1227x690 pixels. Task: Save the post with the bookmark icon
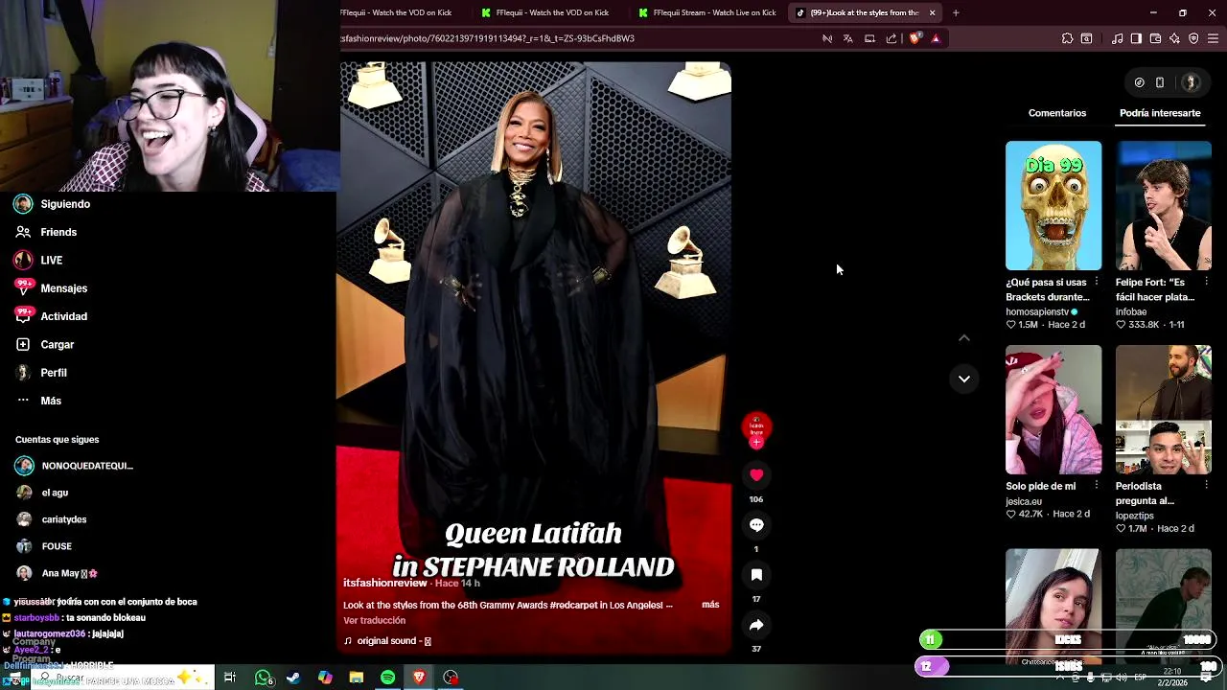(756, 575)
